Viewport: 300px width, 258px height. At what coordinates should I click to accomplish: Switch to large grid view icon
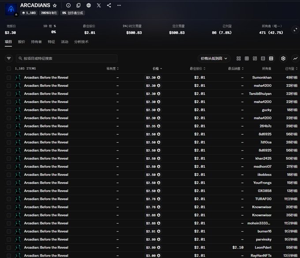tap(239, 59)
